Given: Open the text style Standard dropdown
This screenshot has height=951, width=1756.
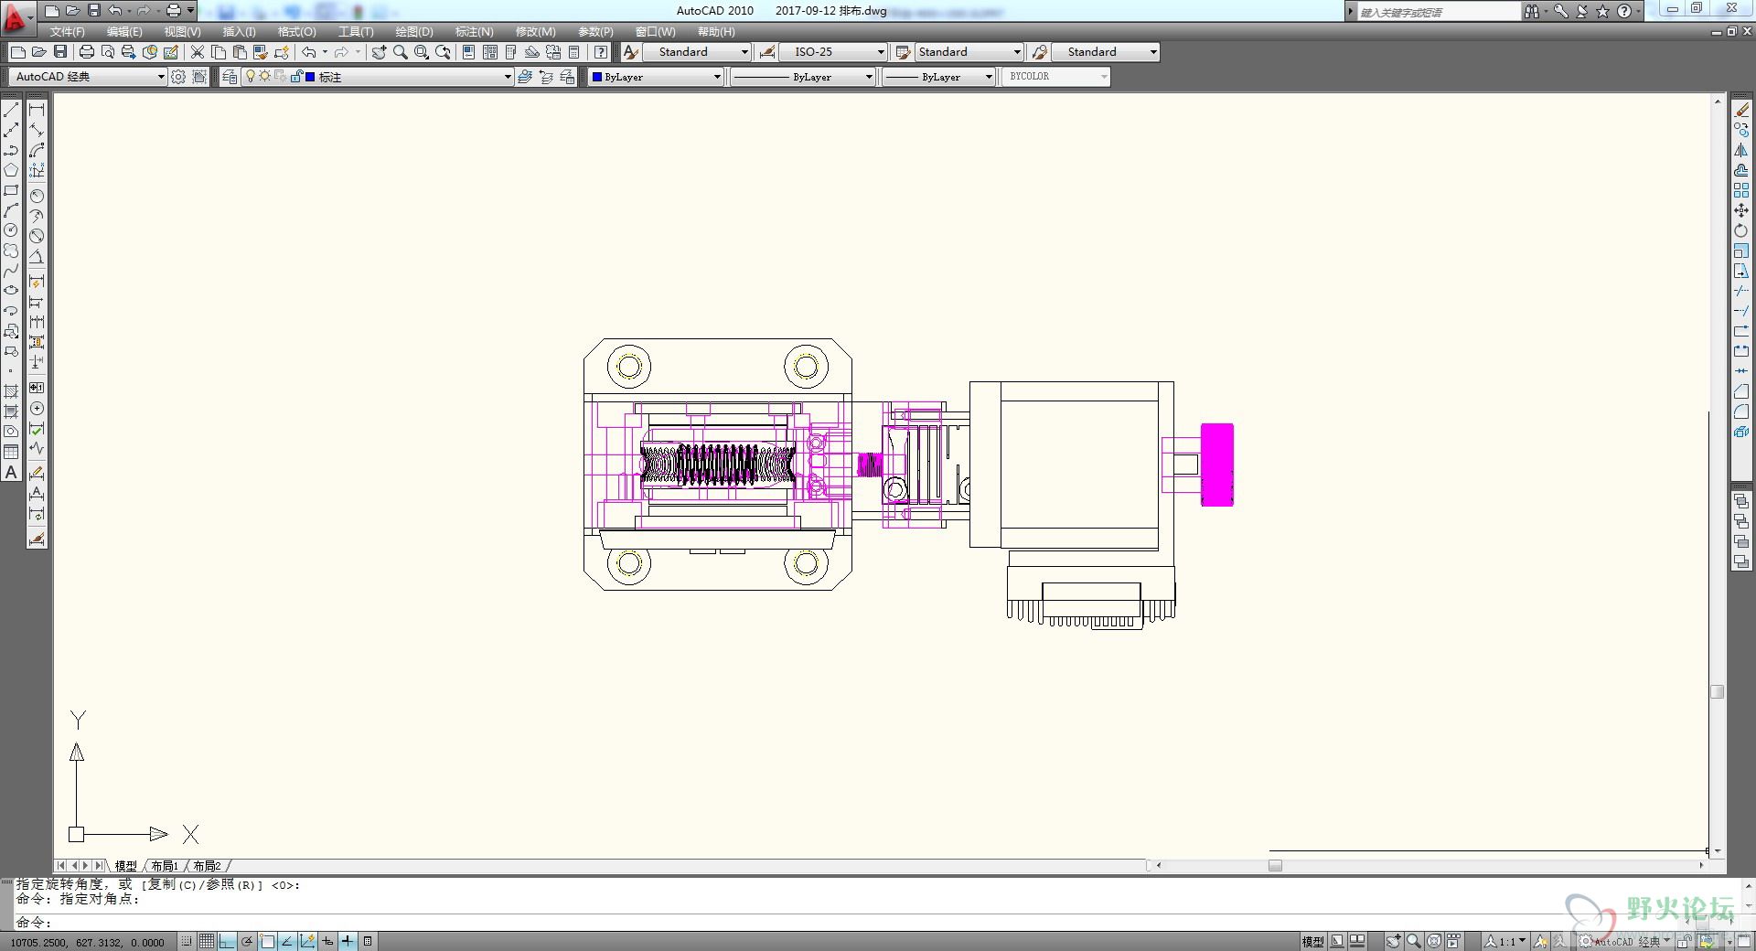Looking at the screenshot, I should click(x=697, y=52).
